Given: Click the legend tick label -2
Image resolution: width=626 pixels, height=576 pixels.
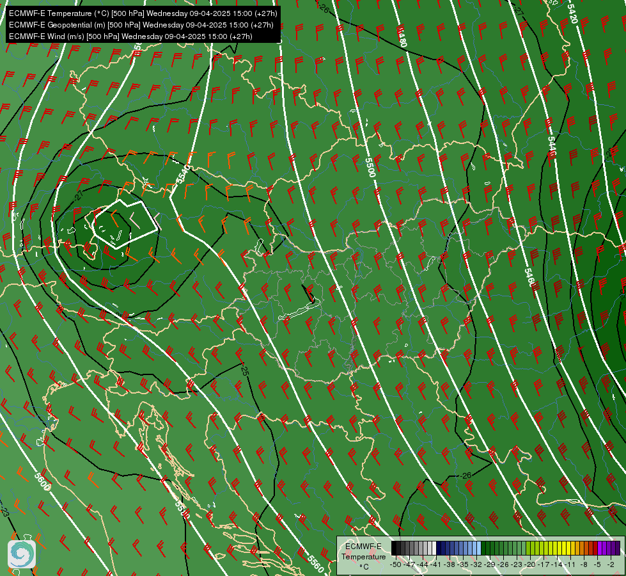Looking at the screenshot, I should 611,565.
